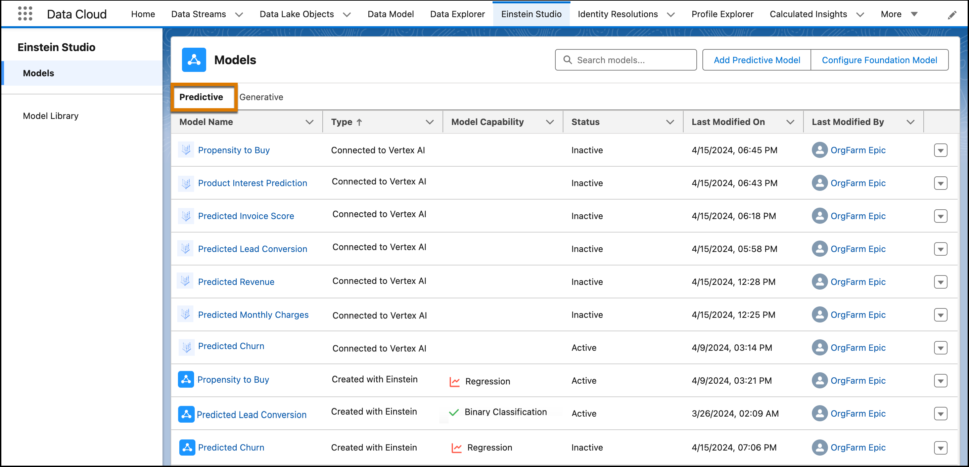Open row actions for Predicted Invoice Score
Viewport: 969px width, 467px height.
[x=940, y=216]
